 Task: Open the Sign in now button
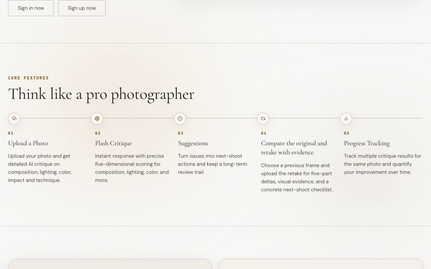(x=31, y=8)
